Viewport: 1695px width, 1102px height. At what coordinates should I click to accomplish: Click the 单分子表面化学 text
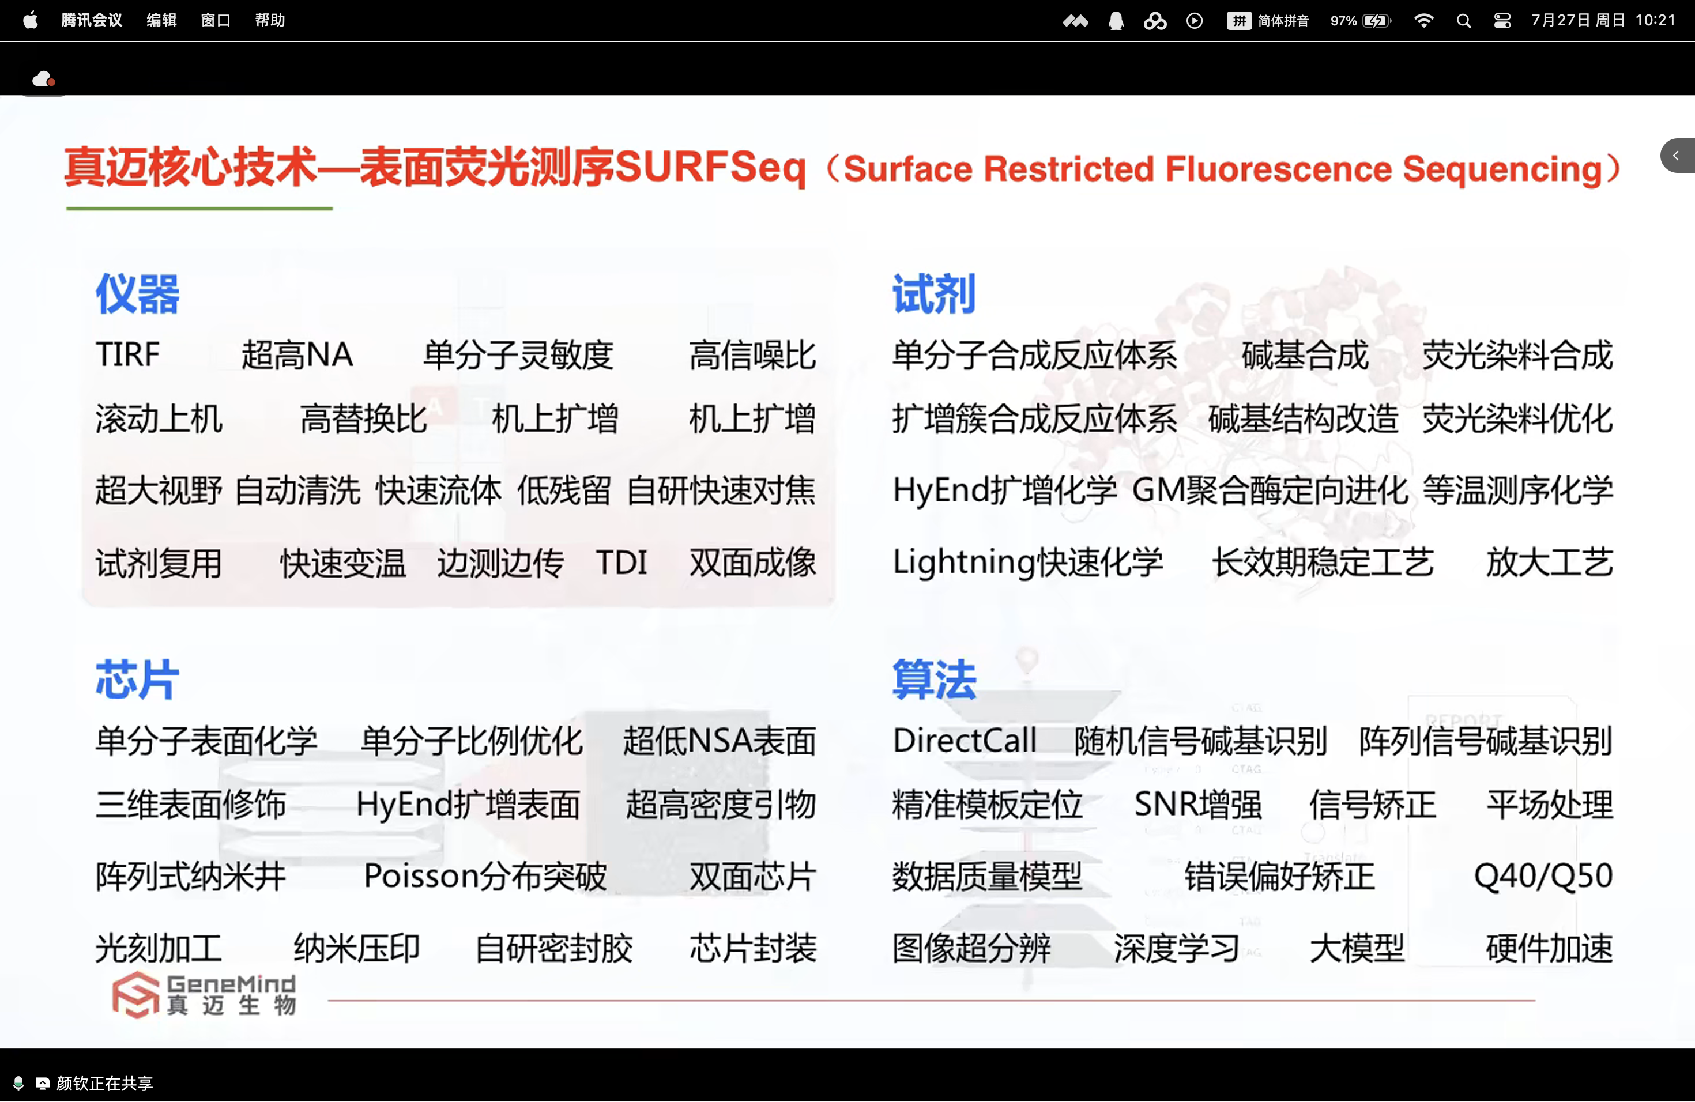(206, 741)
